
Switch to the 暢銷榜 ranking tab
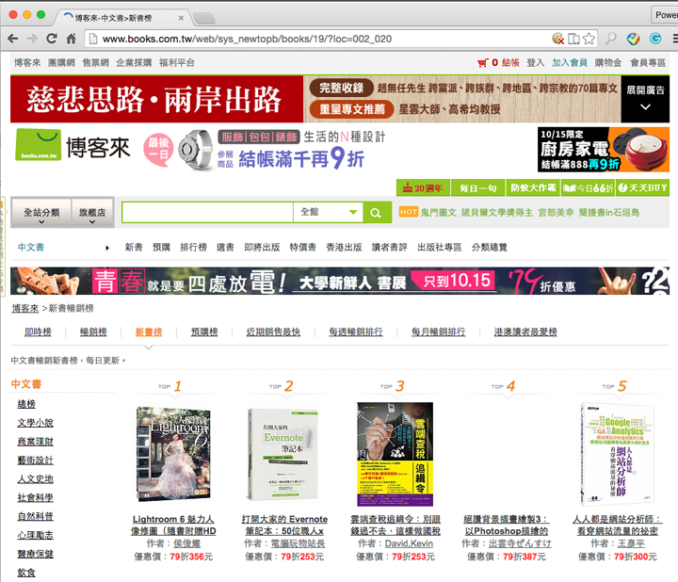[93, 332]
